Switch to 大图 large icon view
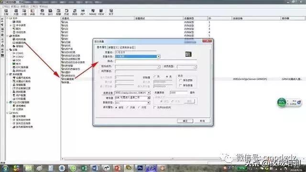 (x=16, y=12)
